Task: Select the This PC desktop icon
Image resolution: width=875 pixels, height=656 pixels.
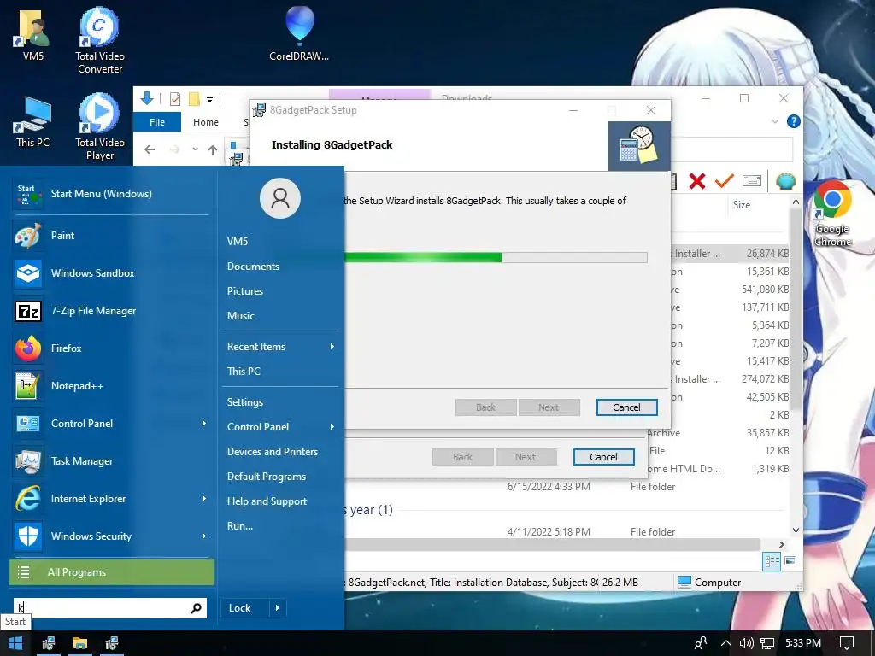Action: tap(33, 121)
